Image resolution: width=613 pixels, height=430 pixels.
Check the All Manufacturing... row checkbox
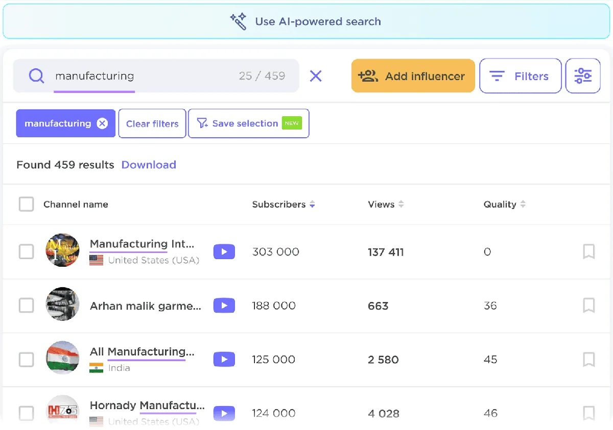(26, 359)
